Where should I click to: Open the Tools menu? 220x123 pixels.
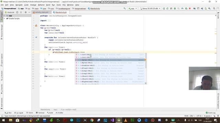coord(58,5)
